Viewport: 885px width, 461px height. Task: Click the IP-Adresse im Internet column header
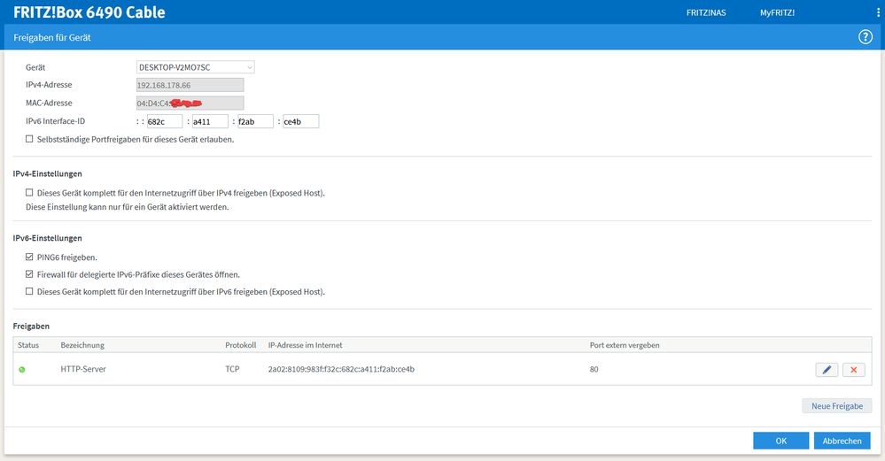[305, 345]
